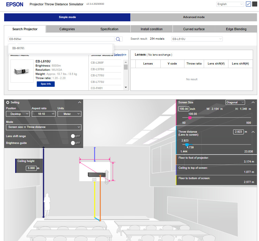Open the Aspect ratio 16:10 dropdown
Screen dimensions: 259x241
pos(44,114)
